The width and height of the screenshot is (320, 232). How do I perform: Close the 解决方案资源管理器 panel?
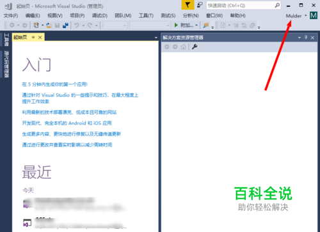click(312, 38)
